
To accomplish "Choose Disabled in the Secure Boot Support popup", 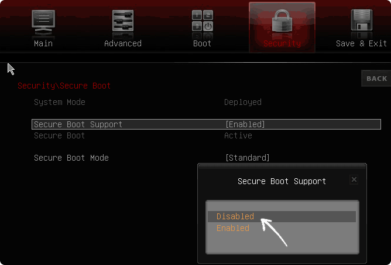I will (x=282, y=216).
